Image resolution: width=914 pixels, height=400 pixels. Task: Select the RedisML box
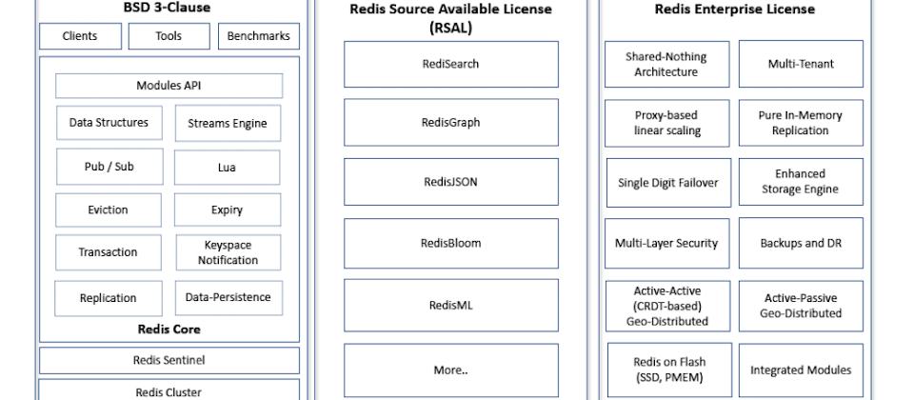click(x=451, y=305)
